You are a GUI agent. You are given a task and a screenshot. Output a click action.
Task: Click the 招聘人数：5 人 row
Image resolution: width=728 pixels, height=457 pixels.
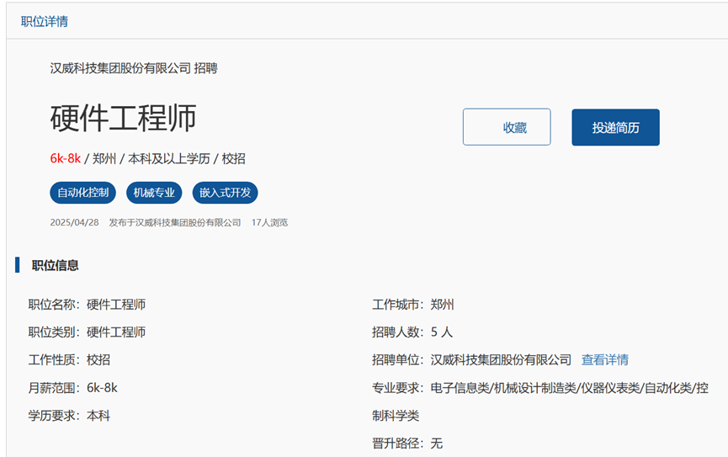(x=412, y=332)
